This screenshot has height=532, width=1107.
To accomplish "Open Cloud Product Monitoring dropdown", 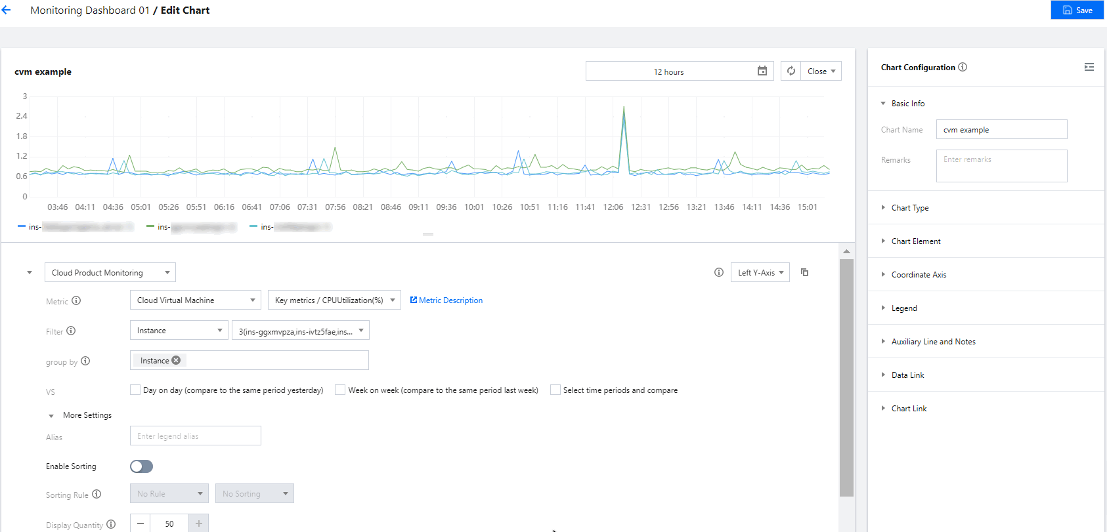I will pos(110,272).
